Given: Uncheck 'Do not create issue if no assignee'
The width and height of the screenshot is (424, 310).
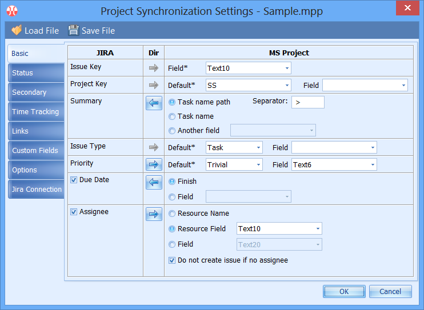Looking at the screenshot, I should pyautogui.click(x=173, y=260).
